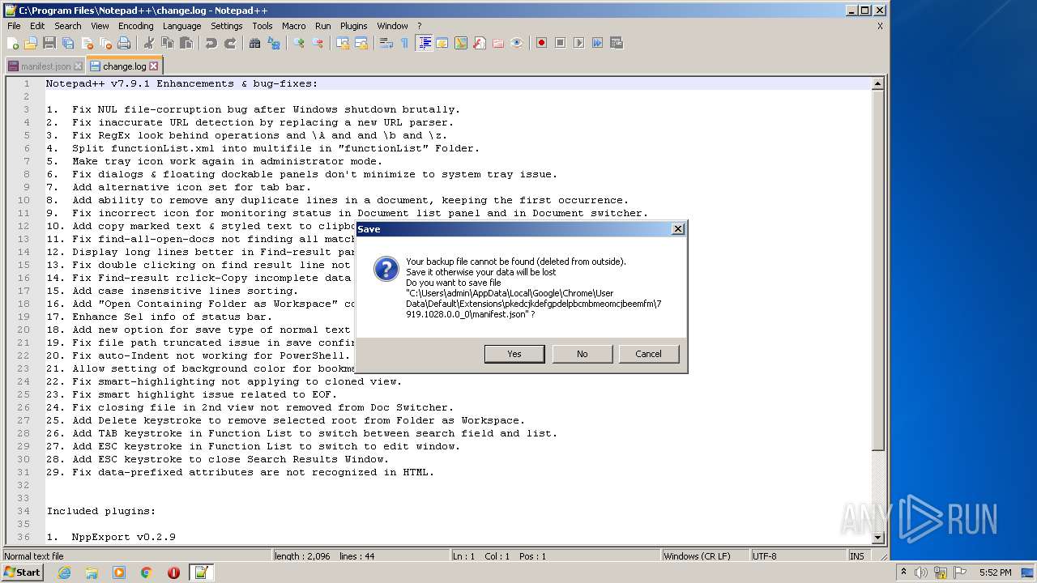This screenshot has width=1037, height=583.
Task: Click Synchronize Vertical Scrolling icon
Action: click(343, 43)
